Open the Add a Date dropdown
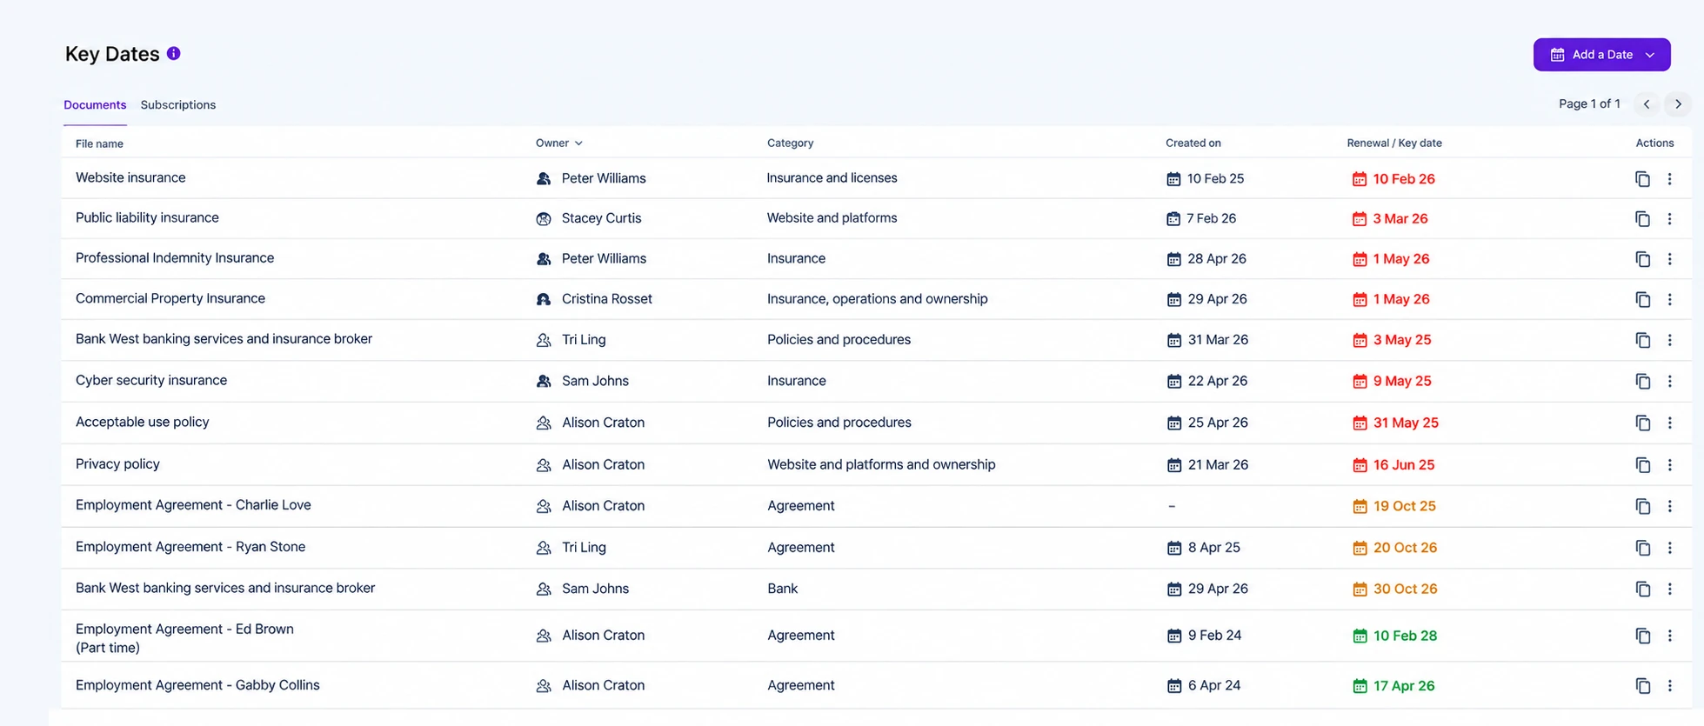Image resolution: width=1704 pixels, height=726 pixels. click(1601, 54)
